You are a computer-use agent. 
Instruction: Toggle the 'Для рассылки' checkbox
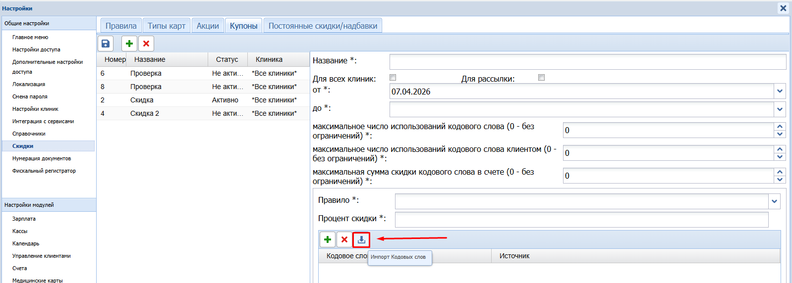point(541,78)
